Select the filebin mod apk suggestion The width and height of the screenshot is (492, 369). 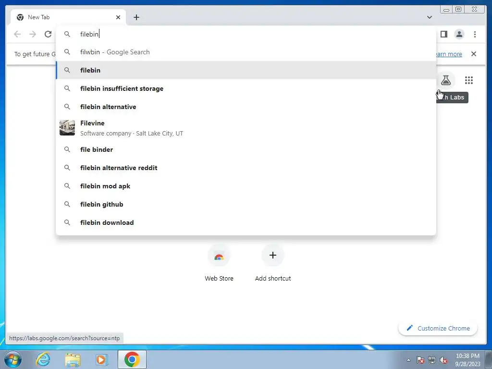246,186
